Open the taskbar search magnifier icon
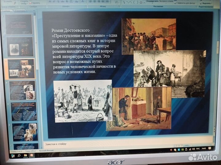 click(19, 156)
